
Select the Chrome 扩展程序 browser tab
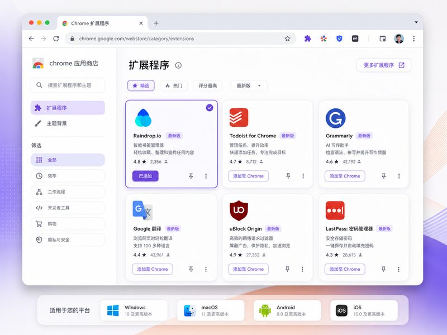(x=103, y=23)
